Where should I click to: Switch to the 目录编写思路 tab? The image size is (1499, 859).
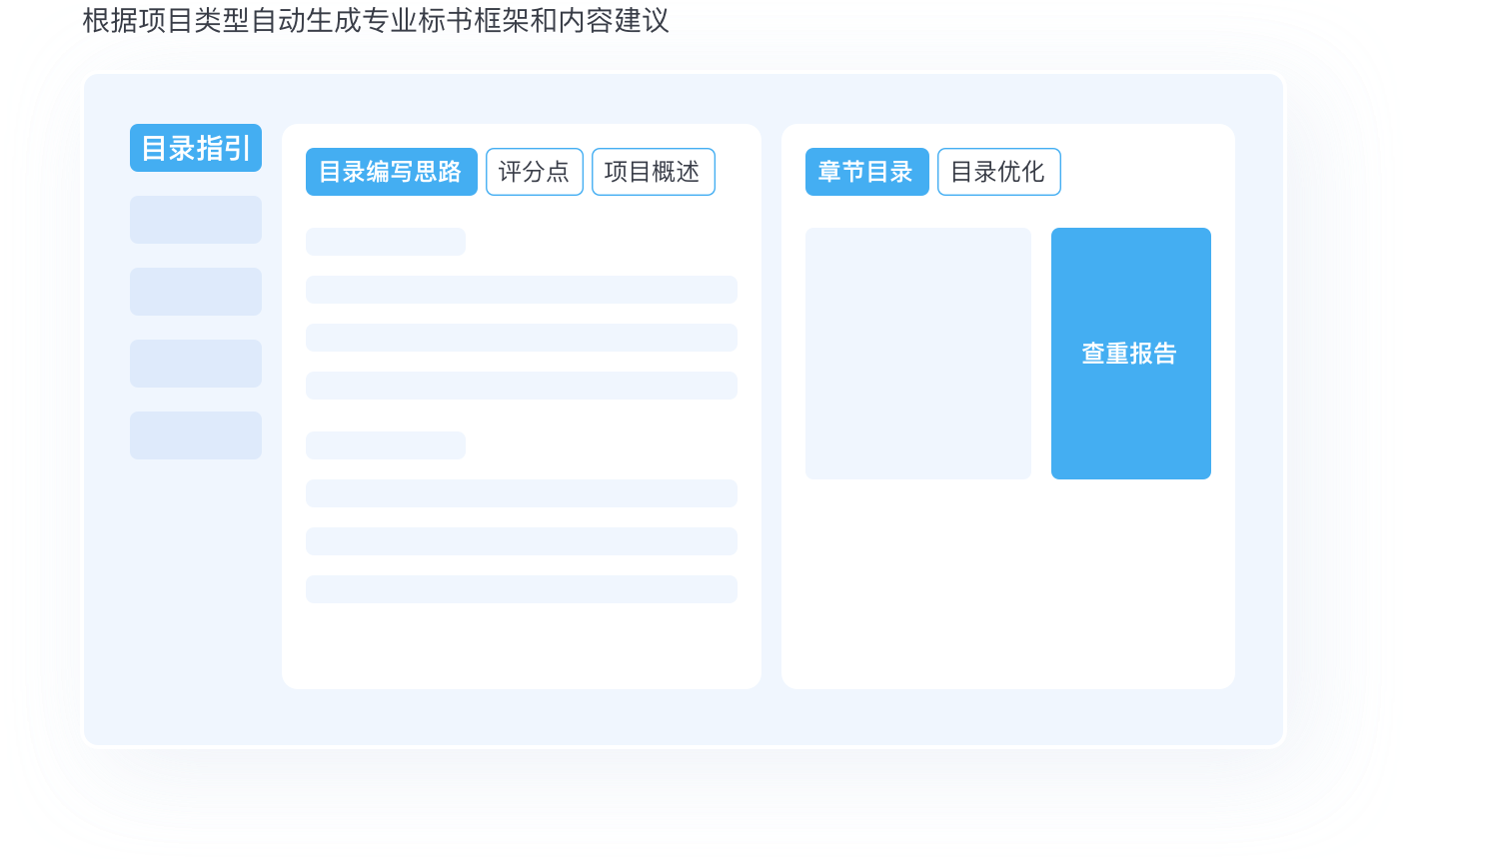coord(391,172)
